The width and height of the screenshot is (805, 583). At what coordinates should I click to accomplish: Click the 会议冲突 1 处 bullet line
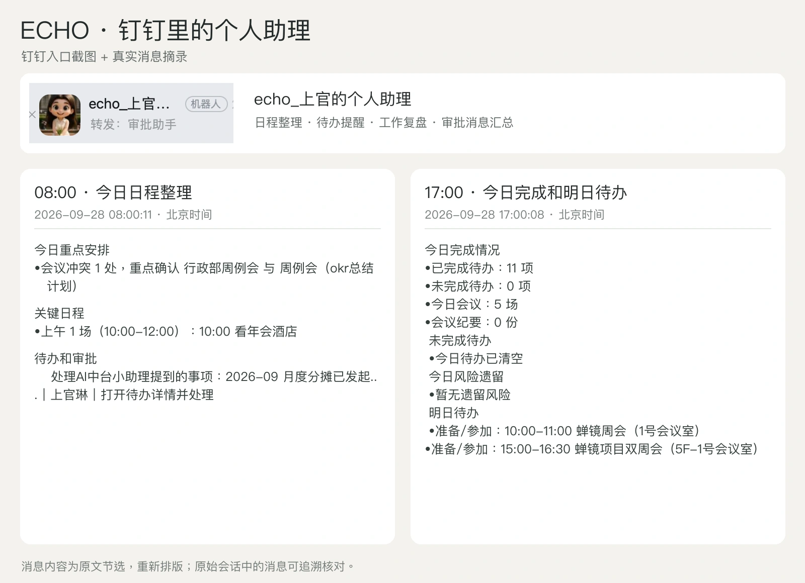point(204,277)
